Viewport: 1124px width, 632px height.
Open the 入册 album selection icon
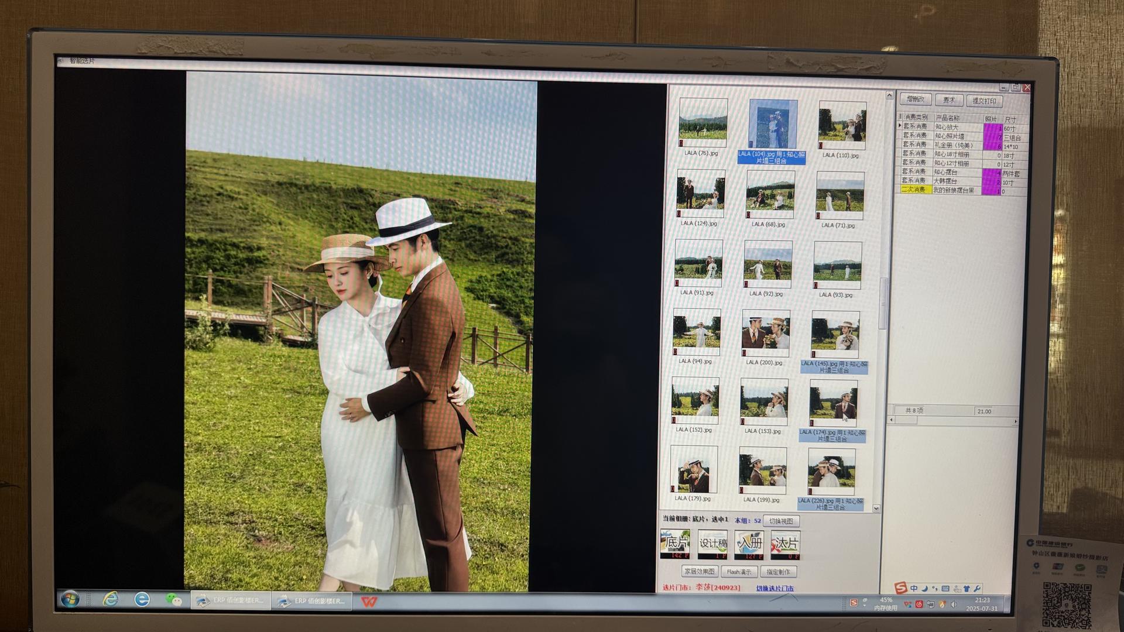[x=749, y=545]
